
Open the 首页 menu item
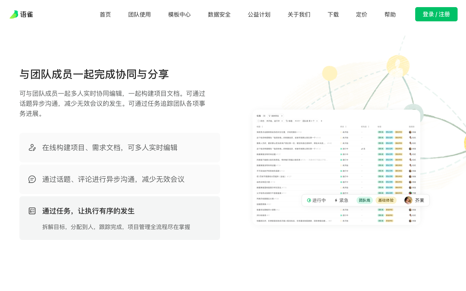[105, 15]
